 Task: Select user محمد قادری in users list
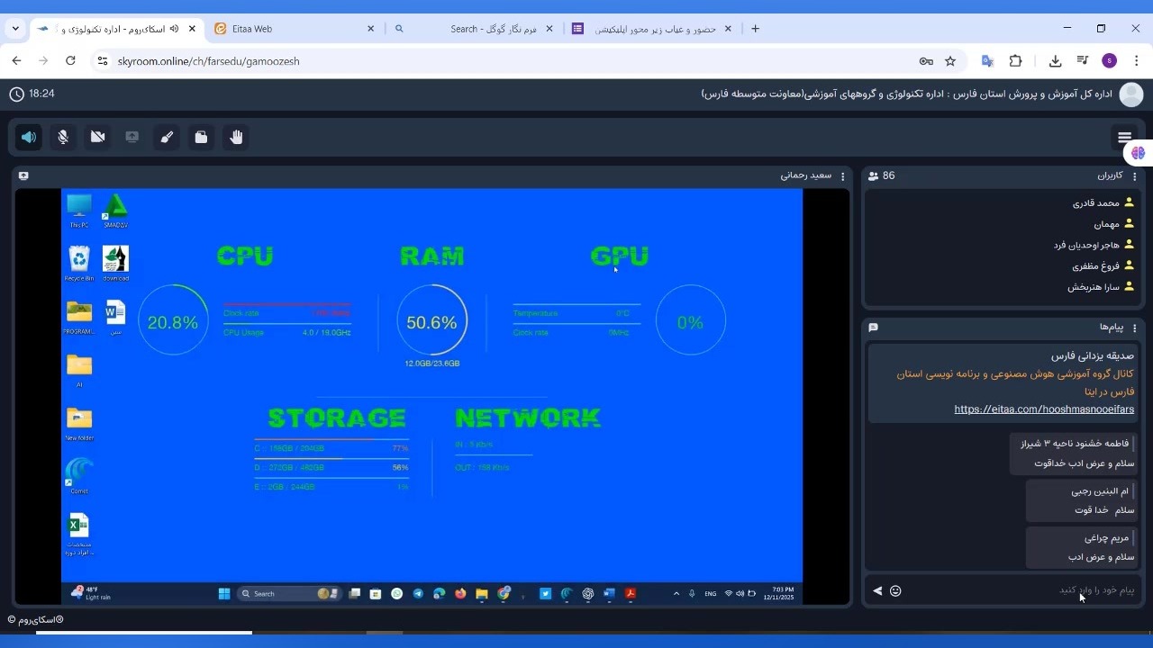click(x=1095, y=203)
